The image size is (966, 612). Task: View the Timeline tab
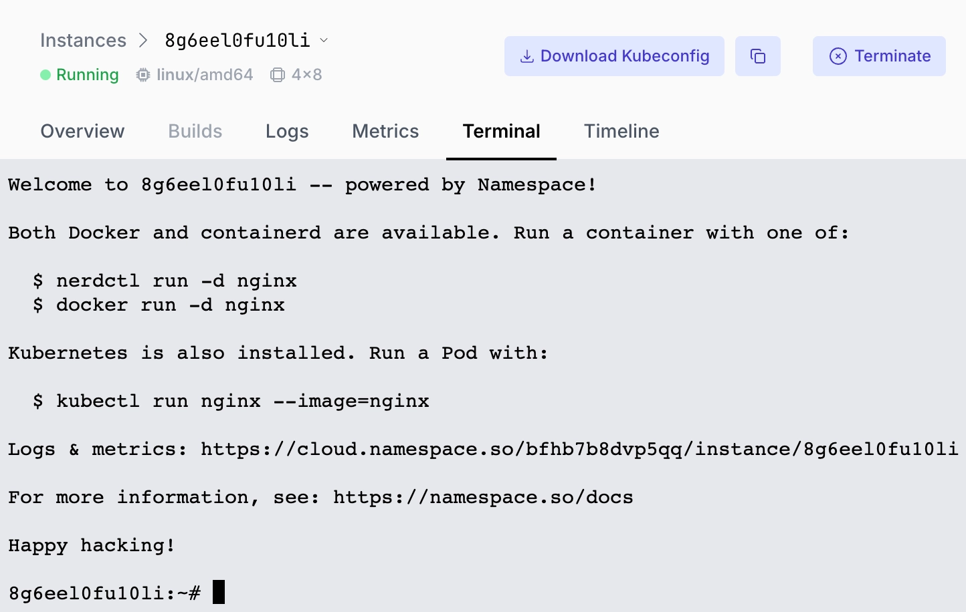pos(621,131)
